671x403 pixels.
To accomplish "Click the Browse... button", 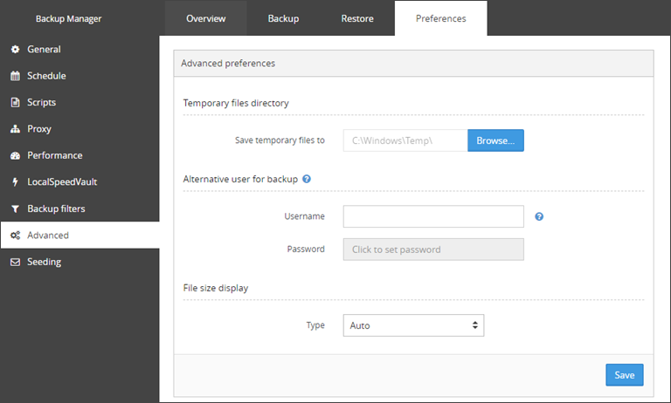I will coord(495,140).
